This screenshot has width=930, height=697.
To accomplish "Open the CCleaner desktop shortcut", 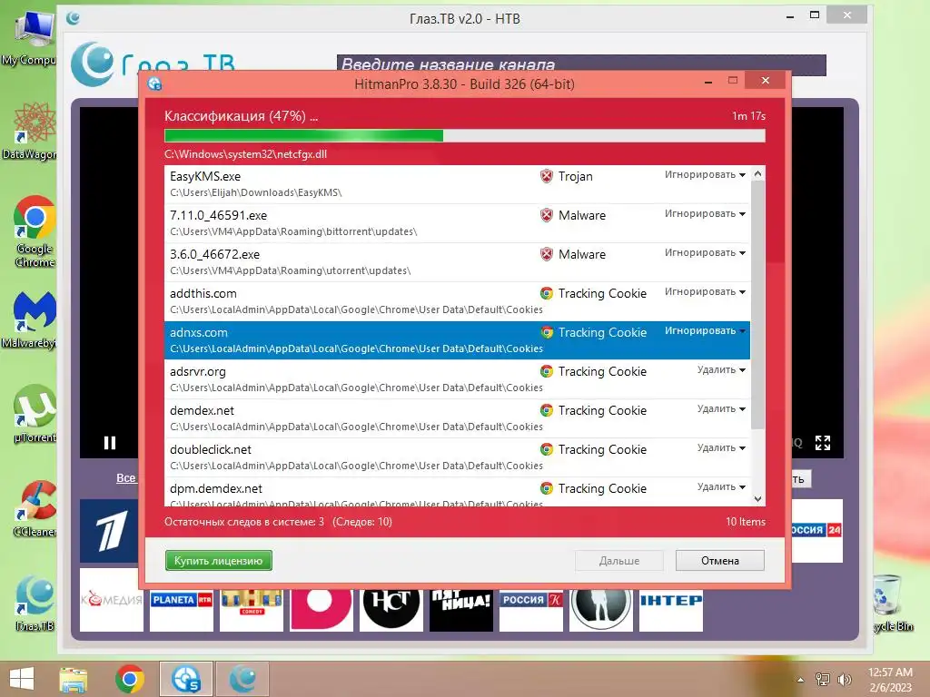I will point(35,508).
